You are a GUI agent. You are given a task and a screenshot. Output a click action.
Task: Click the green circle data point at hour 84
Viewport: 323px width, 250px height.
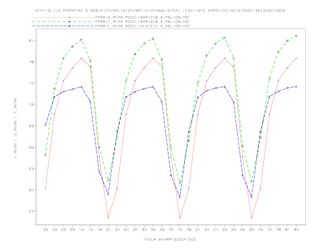tap(296, 36)
